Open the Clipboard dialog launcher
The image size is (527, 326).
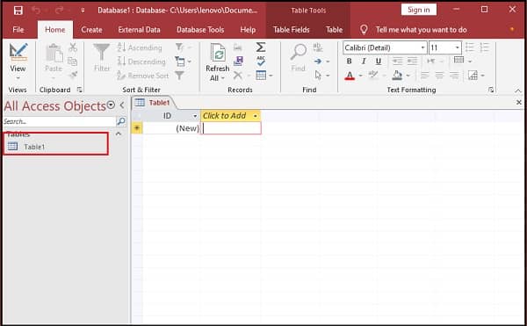coord(79,90)
